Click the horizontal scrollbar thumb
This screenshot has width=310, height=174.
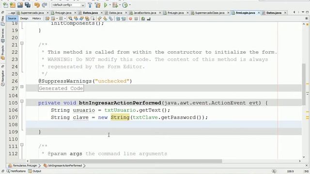tap(126, 161)
